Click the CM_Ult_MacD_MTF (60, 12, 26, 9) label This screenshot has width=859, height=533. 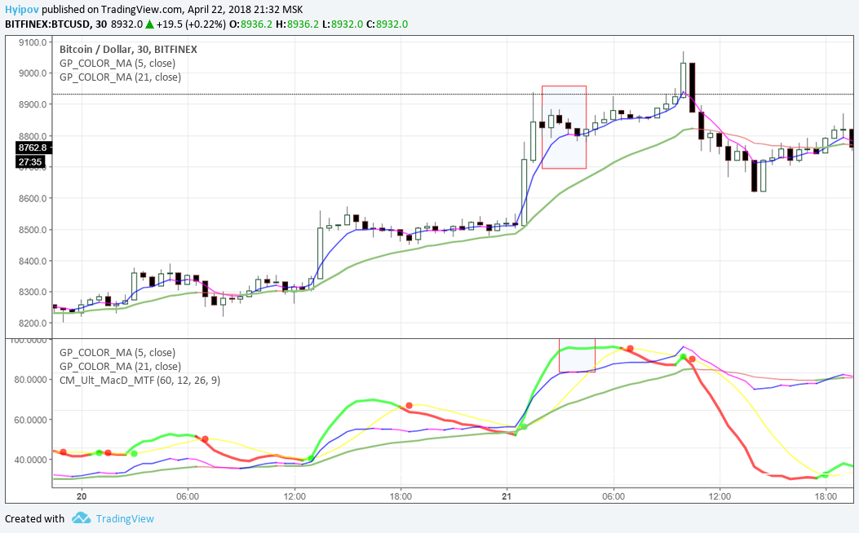(x=139, y=380)
